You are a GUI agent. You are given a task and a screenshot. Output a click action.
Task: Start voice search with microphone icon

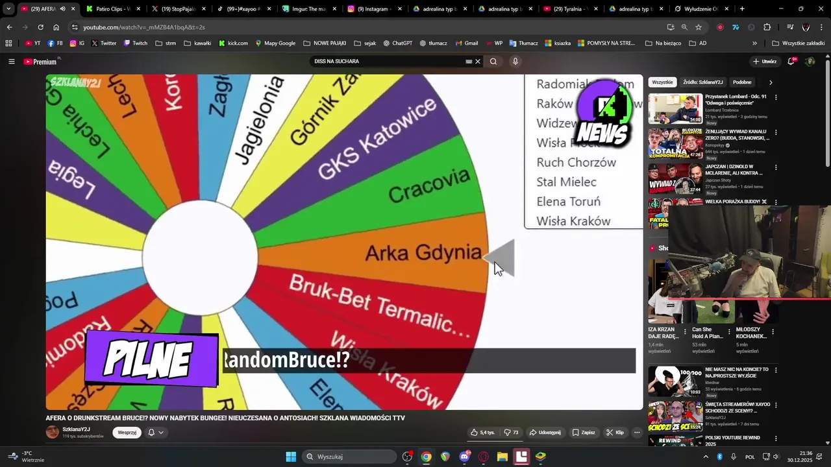515,62
